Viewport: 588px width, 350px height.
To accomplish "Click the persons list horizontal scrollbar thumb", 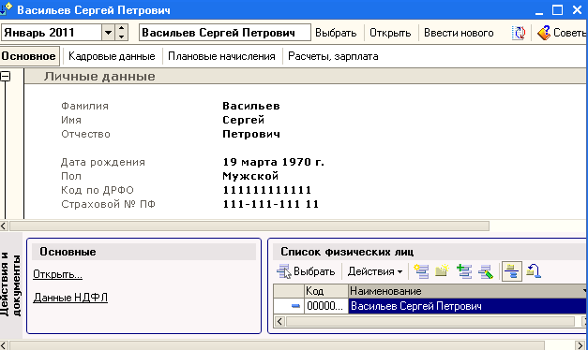I will tap(430, 322).
